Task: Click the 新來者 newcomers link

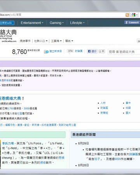Action: coord(35,125)
